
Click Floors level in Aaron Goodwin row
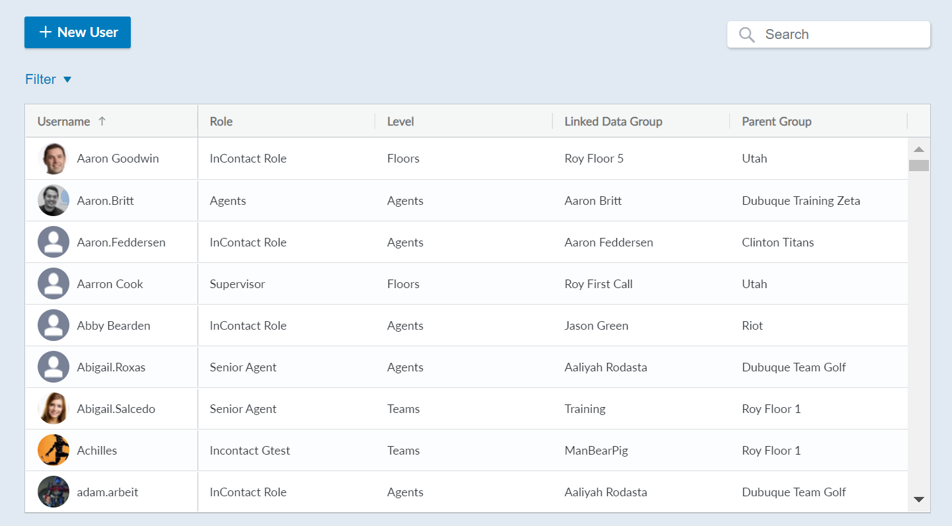click(x=403, y=159)
